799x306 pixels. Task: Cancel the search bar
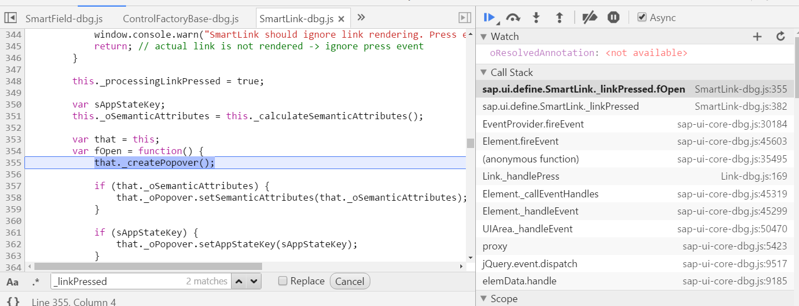350,281
